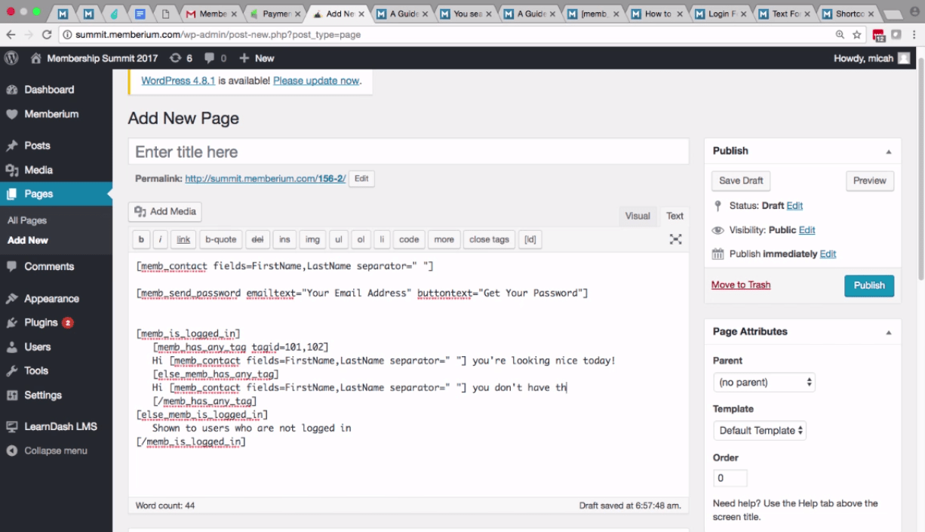Image resolution: width=925 pixels, height=532 pixels.
Task: Click the close tags button
Action: coord(489,239)
